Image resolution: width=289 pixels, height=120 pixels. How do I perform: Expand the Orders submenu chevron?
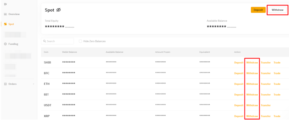(33, 84)
